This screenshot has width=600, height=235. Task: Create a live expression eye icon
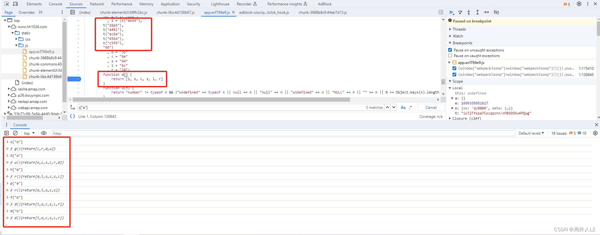point(44,133)
